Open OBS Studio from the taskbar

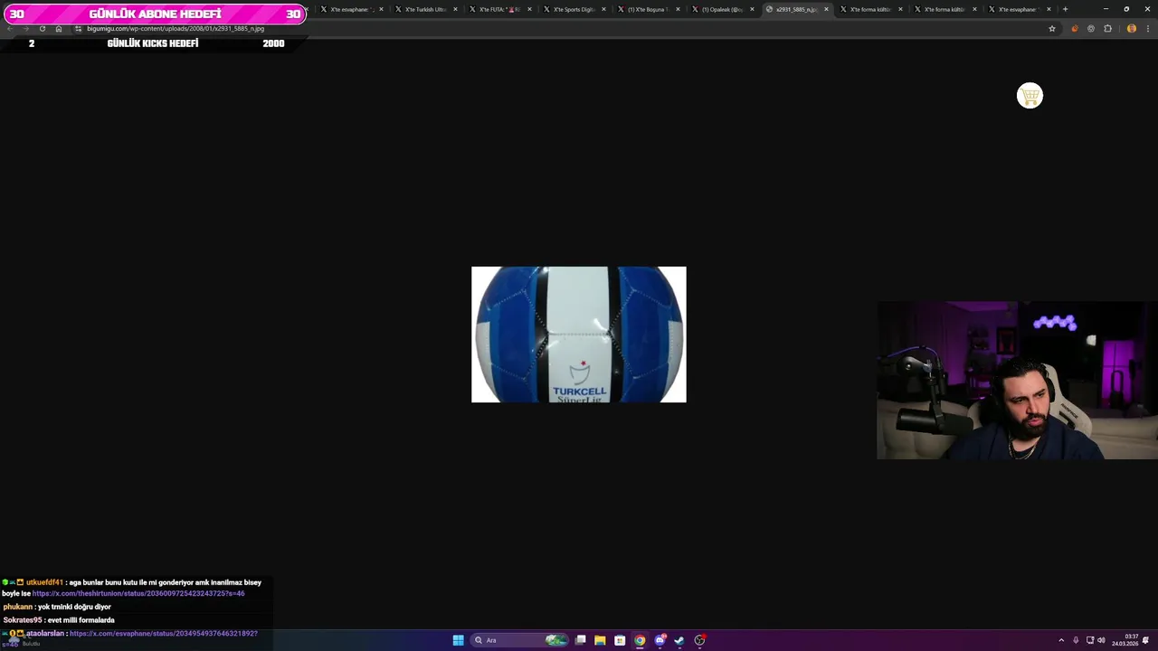699,640
